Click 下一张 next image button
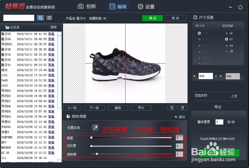The image size is (249, 168). coord(94,108)
